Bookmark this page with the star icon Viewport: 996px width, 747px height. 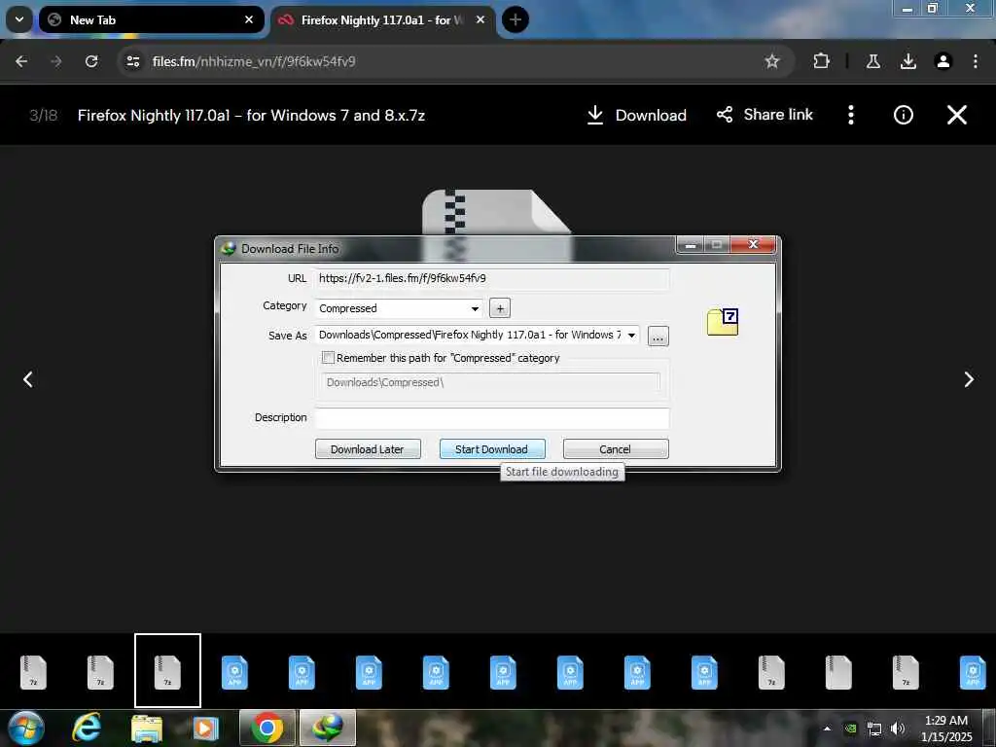(771, 61)
